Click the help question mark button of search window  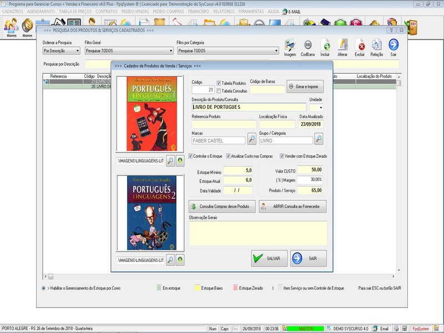tap(391, 30)
